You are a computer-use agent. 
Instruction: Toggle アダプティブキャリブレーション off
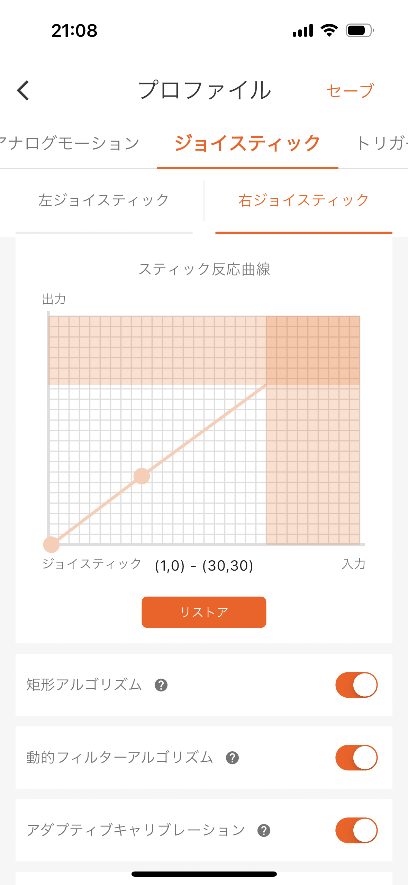(356, 830)
